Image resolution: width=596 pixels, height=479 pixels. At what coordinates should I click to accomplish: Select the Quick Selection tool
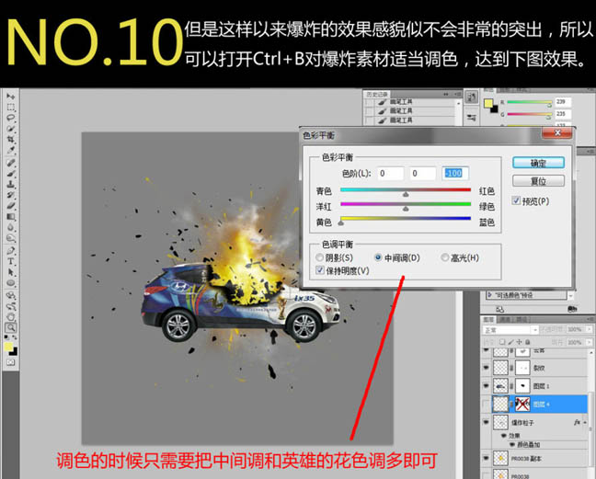pyautogui.click(x=11, y=129)
